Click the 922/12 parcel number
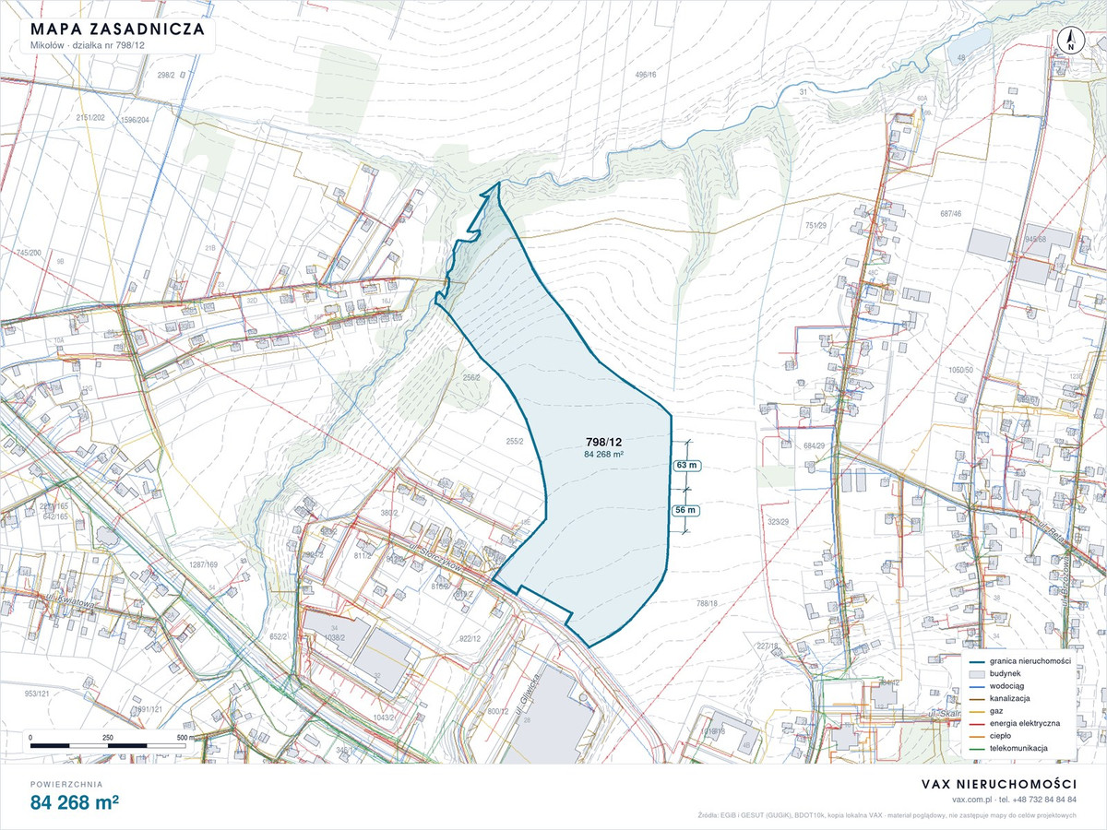1107x830 pixels. click(x=470, y=638)
